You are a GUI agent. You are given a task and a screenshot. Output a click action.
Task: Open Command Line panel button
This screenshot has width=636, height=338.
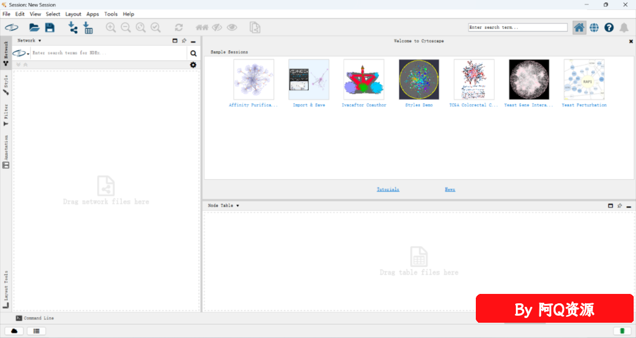[35, 318]
